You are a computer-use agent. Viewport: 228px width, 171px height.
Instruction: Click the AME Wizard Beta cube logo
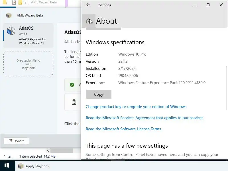(9, 15)
